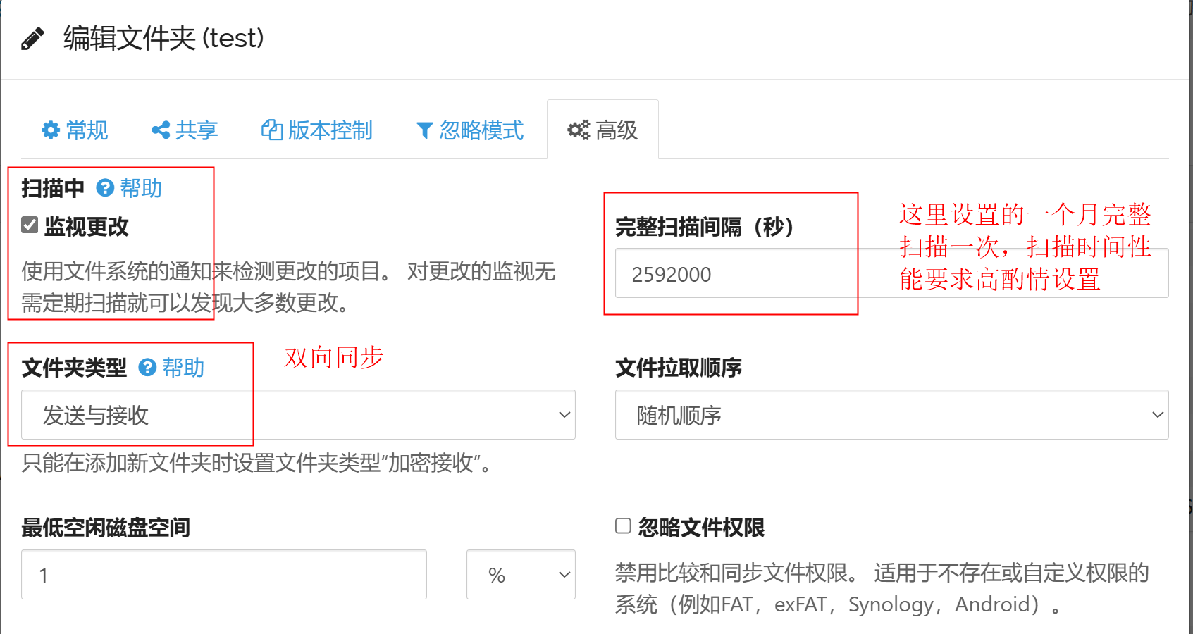
Task: Click the gears icon on 高级 tab
Action: point(579,130)
